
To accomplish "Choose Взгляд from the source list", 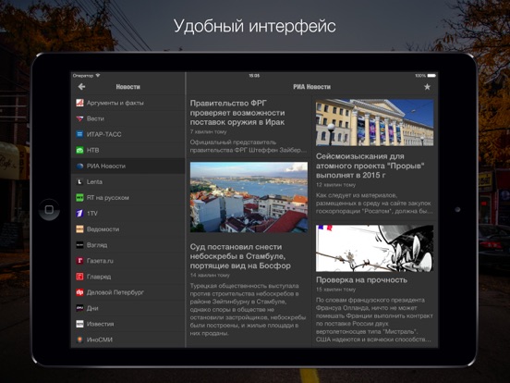I will coord(128,245).
